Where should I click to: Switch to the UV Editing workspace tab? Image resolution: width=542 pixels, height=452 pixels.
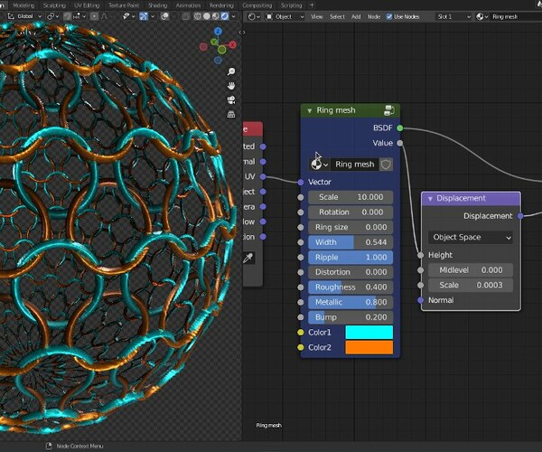tap(87, 5)
